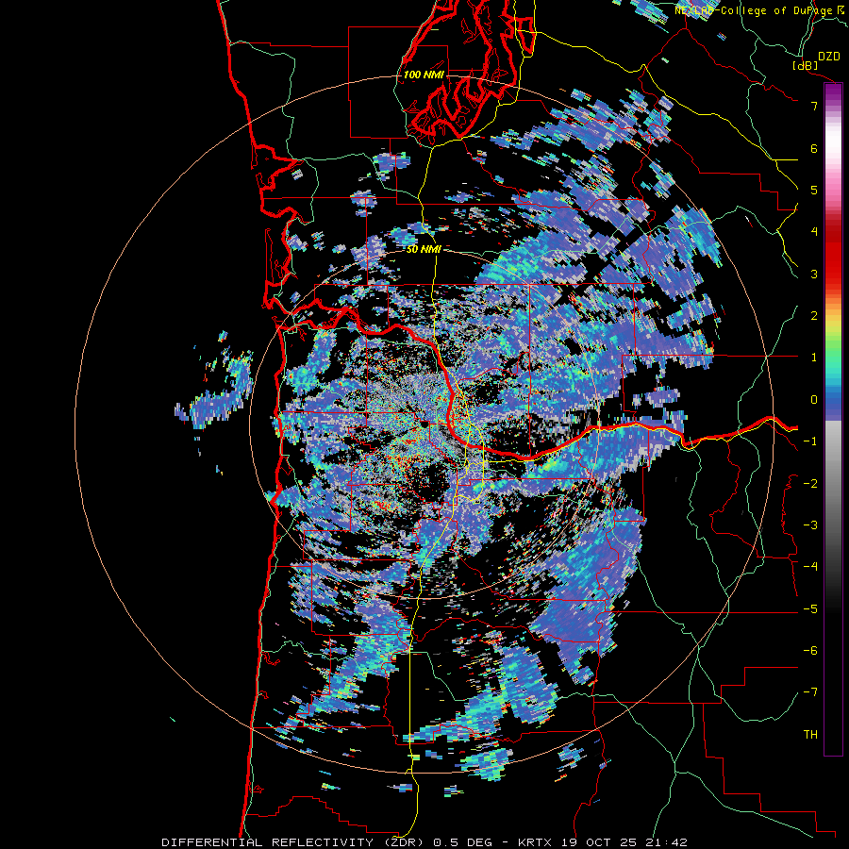Click the "-7" value on color scale

tap(810, 692)
